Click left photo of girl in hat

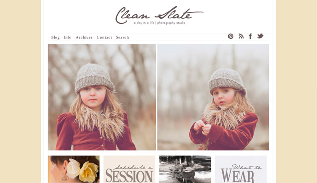point(102,97)
